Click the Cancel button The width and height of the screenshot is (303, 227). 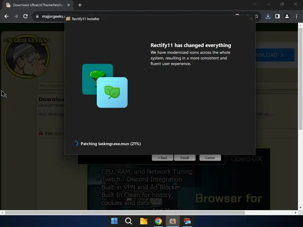(x=210, y=158)
